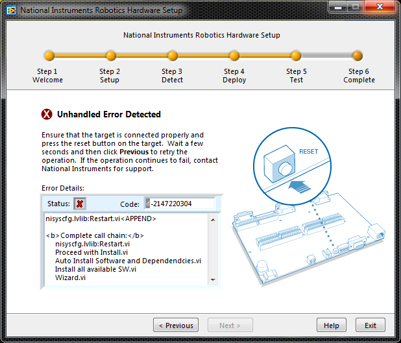Click the LabVIEW icon in title bar
The width and height of the screenshot is (401, 343).
point(11,10)
